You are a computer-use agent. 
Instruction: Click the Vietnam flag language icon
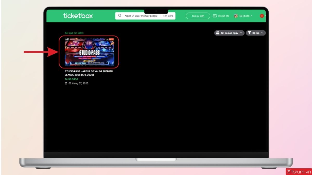point(262,16)
